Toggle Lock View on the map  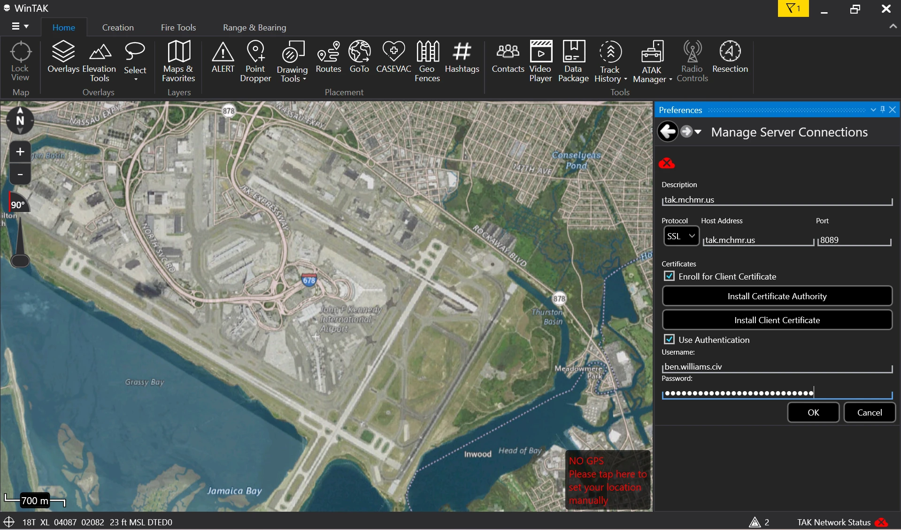20,61
